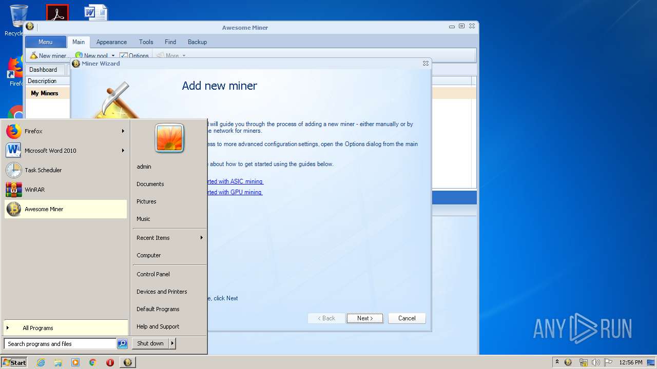Screen dimensions: 657x369
Task: Click Awesome Miner tray icon
Action: [568, 362]
